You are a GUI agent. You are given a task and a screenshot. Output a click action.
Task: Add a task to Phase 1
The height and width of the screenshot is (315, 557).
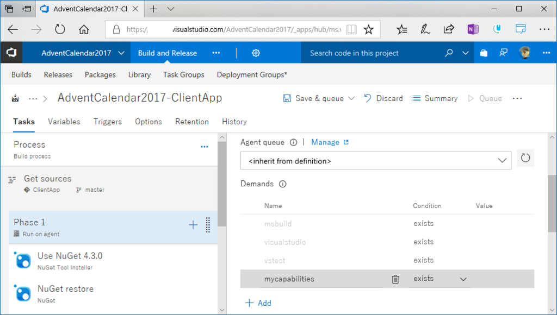tap(193, 224)
